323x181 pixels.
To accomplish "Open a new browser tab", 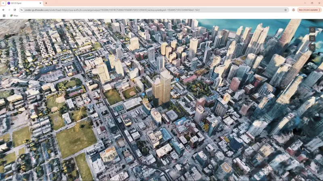I will pos(46,3).
